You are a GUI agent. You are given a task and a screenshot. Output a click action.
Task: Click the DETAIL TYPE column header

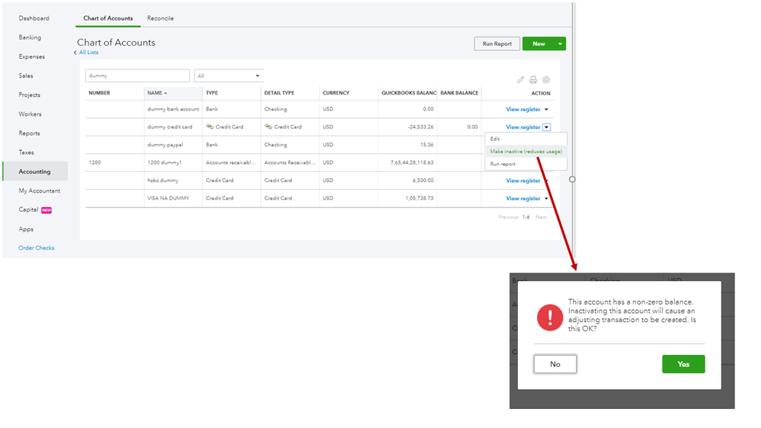pyautogui.click(x=279, y=93)
